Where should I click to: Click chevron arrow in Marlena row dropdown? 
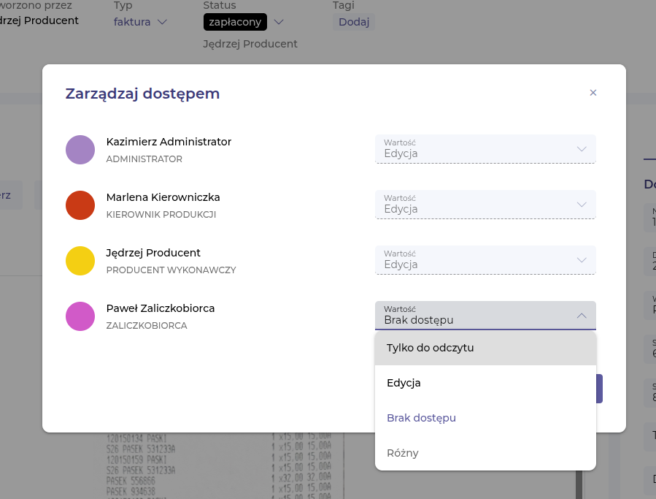point(582,205)
